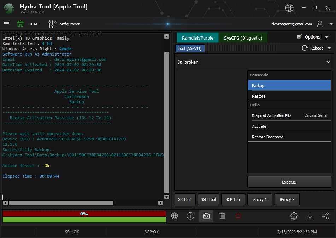The image size is (336, 238).
Task: Click the red 0% progress bar
Action: (84, 214)
